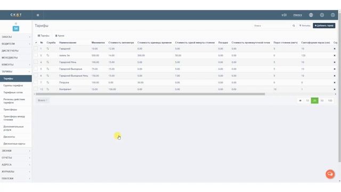This screenshot has width=341, height=192.
Task: Open the Фильтры button
Action: [305, 26]
